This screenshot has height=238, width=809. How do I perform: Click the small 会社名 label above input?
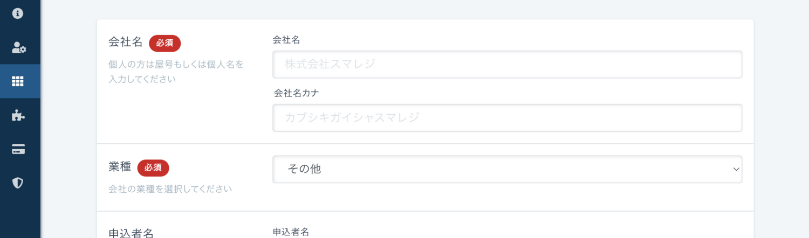(286, 40)
